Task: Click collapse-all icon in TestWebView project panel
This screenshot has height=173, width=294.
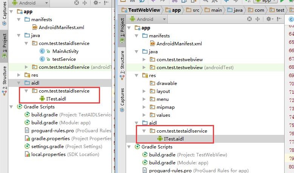Action: (258, 19)
